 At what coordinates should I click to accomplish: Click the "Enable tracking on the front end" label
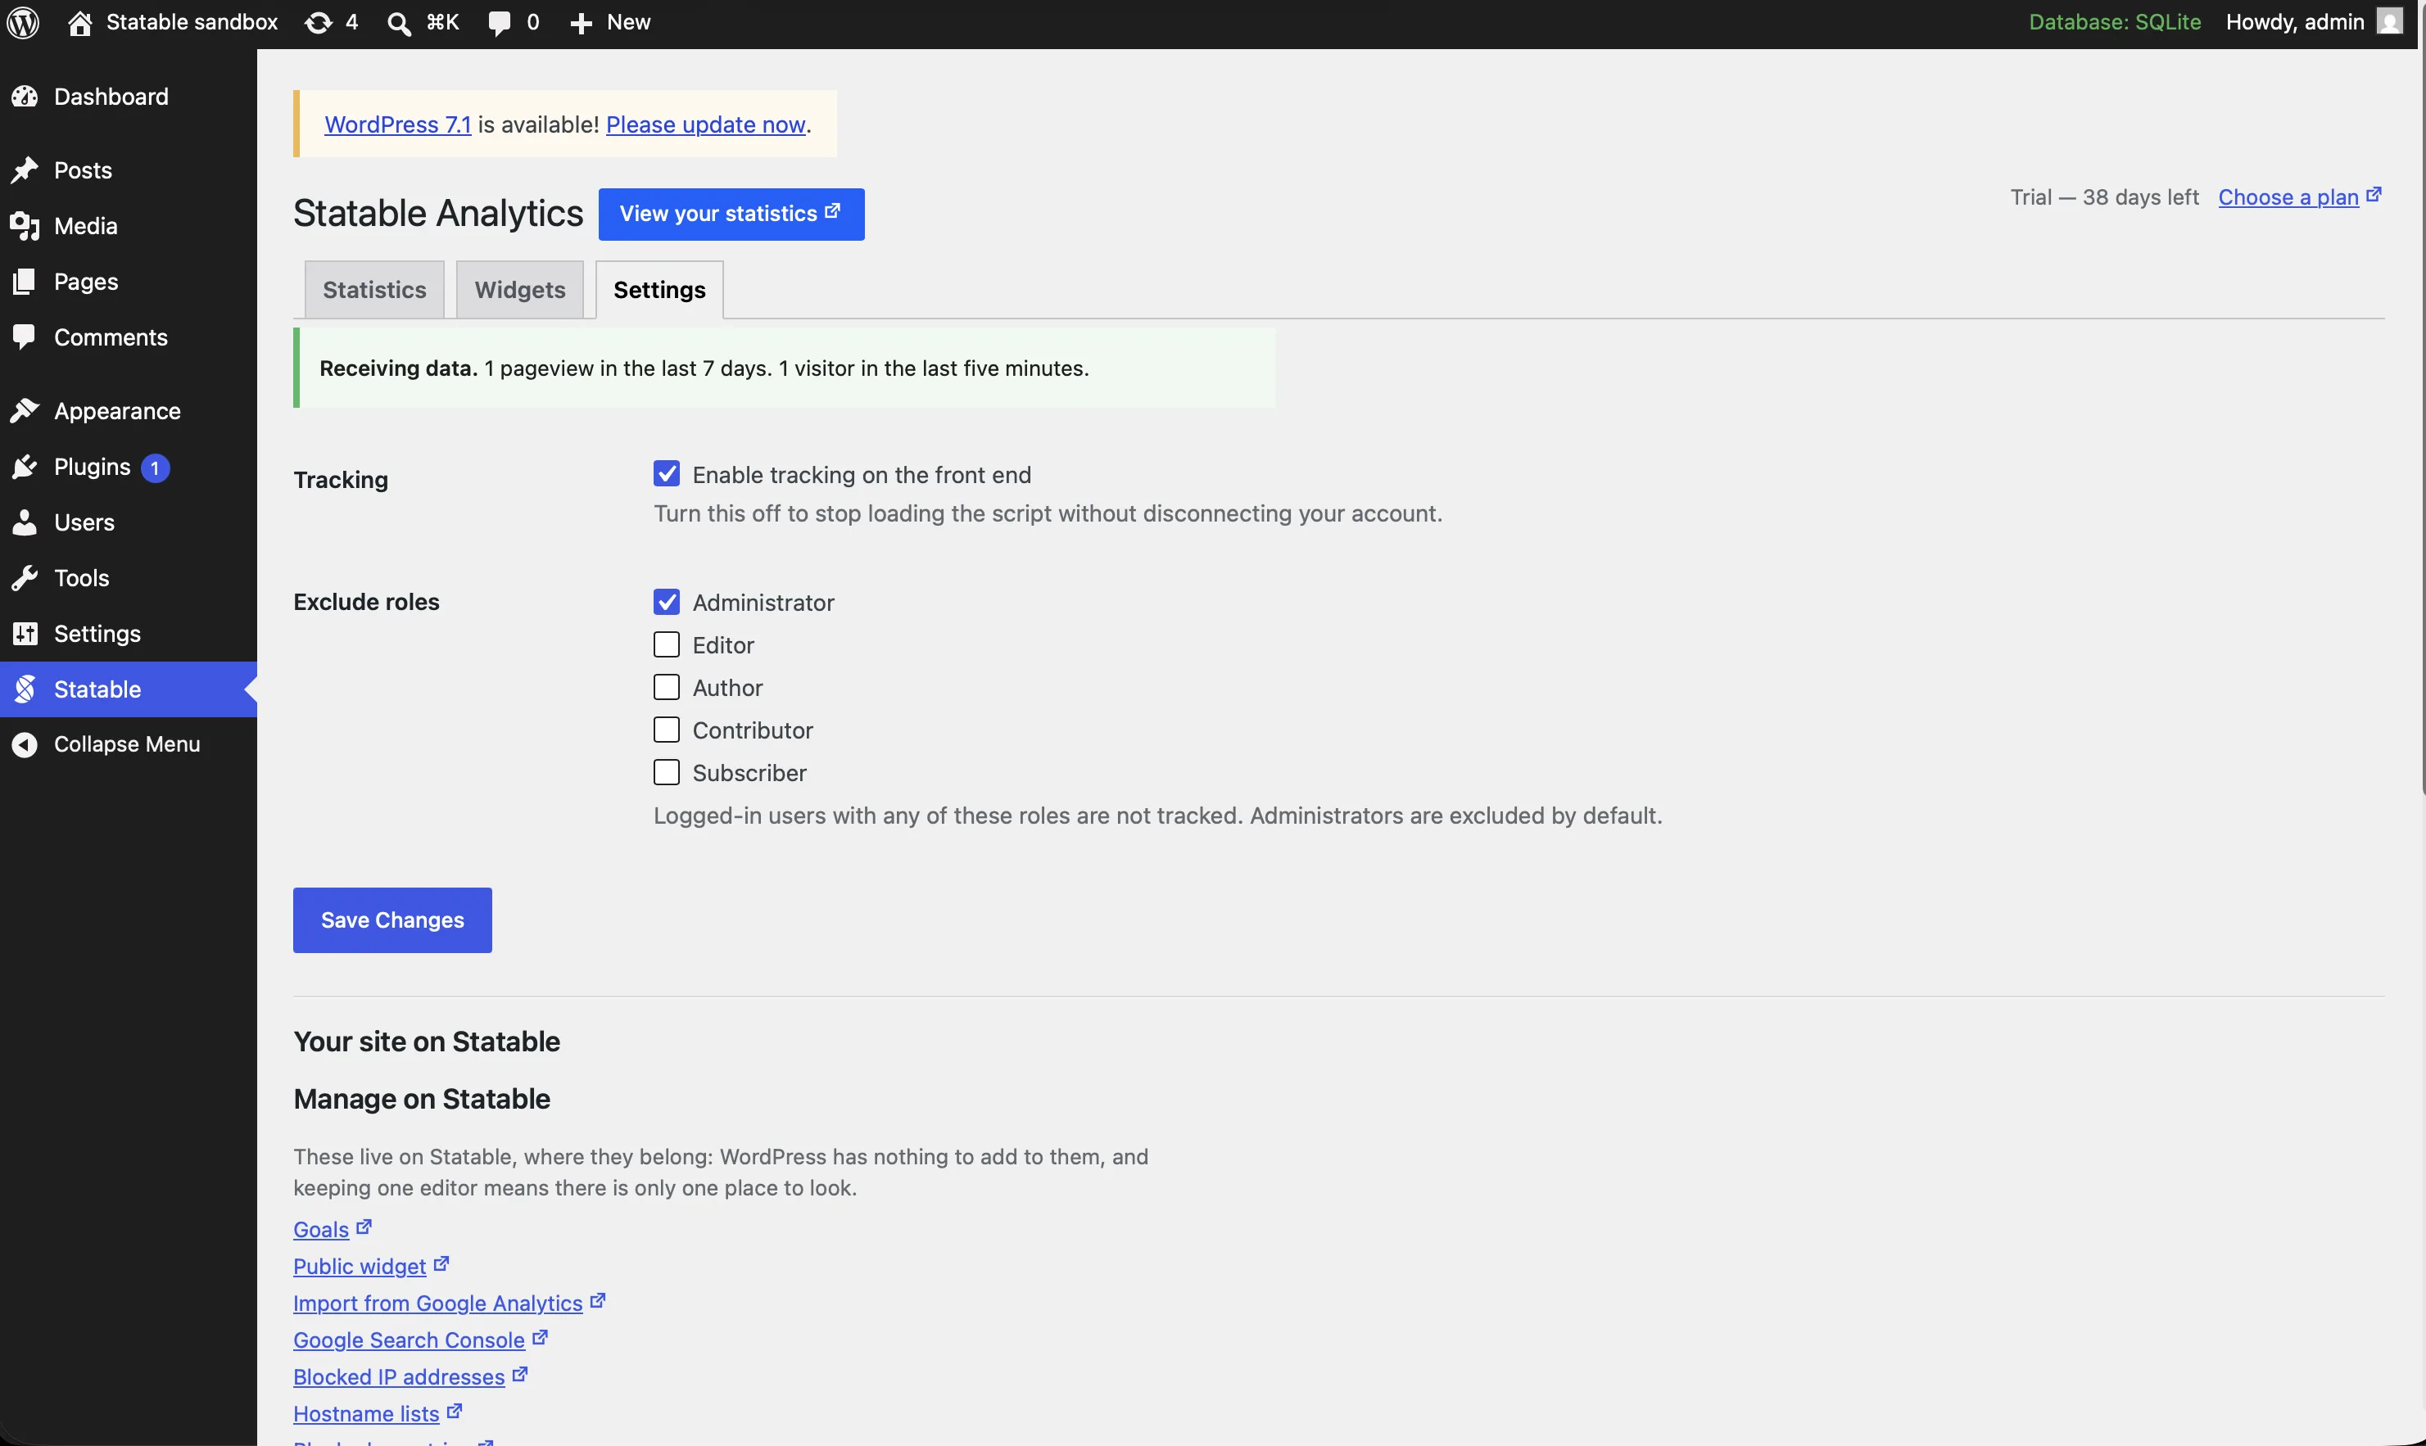coord(862,475)
